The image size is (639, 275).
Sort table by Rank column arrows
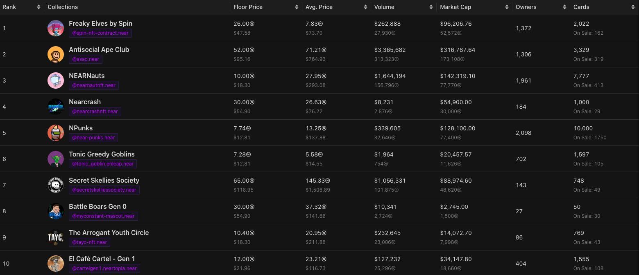[39, 7]
